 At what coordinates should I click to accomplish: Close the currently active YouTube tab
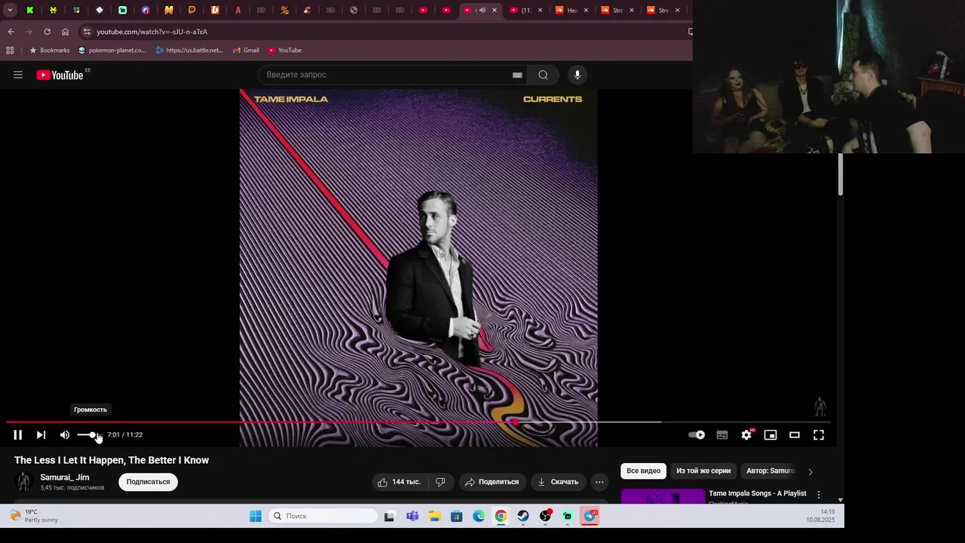pos(495,10)
